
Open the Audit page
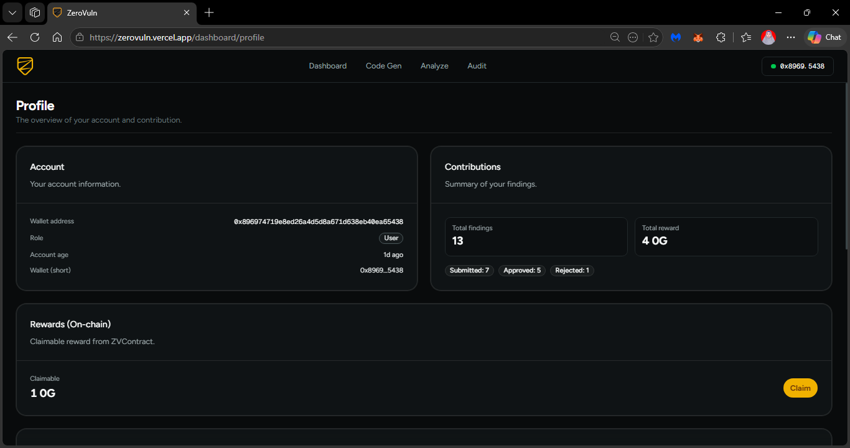(x=477, y=66)
